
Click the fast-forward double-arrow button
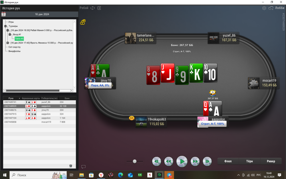tap(195, 162)
